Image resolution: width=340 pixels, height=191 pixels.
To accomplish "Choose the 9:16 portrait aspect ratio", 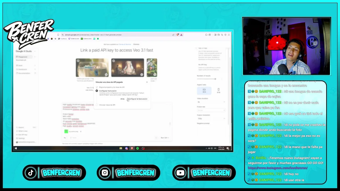I will pyautogui.click(x=218, y=90).
